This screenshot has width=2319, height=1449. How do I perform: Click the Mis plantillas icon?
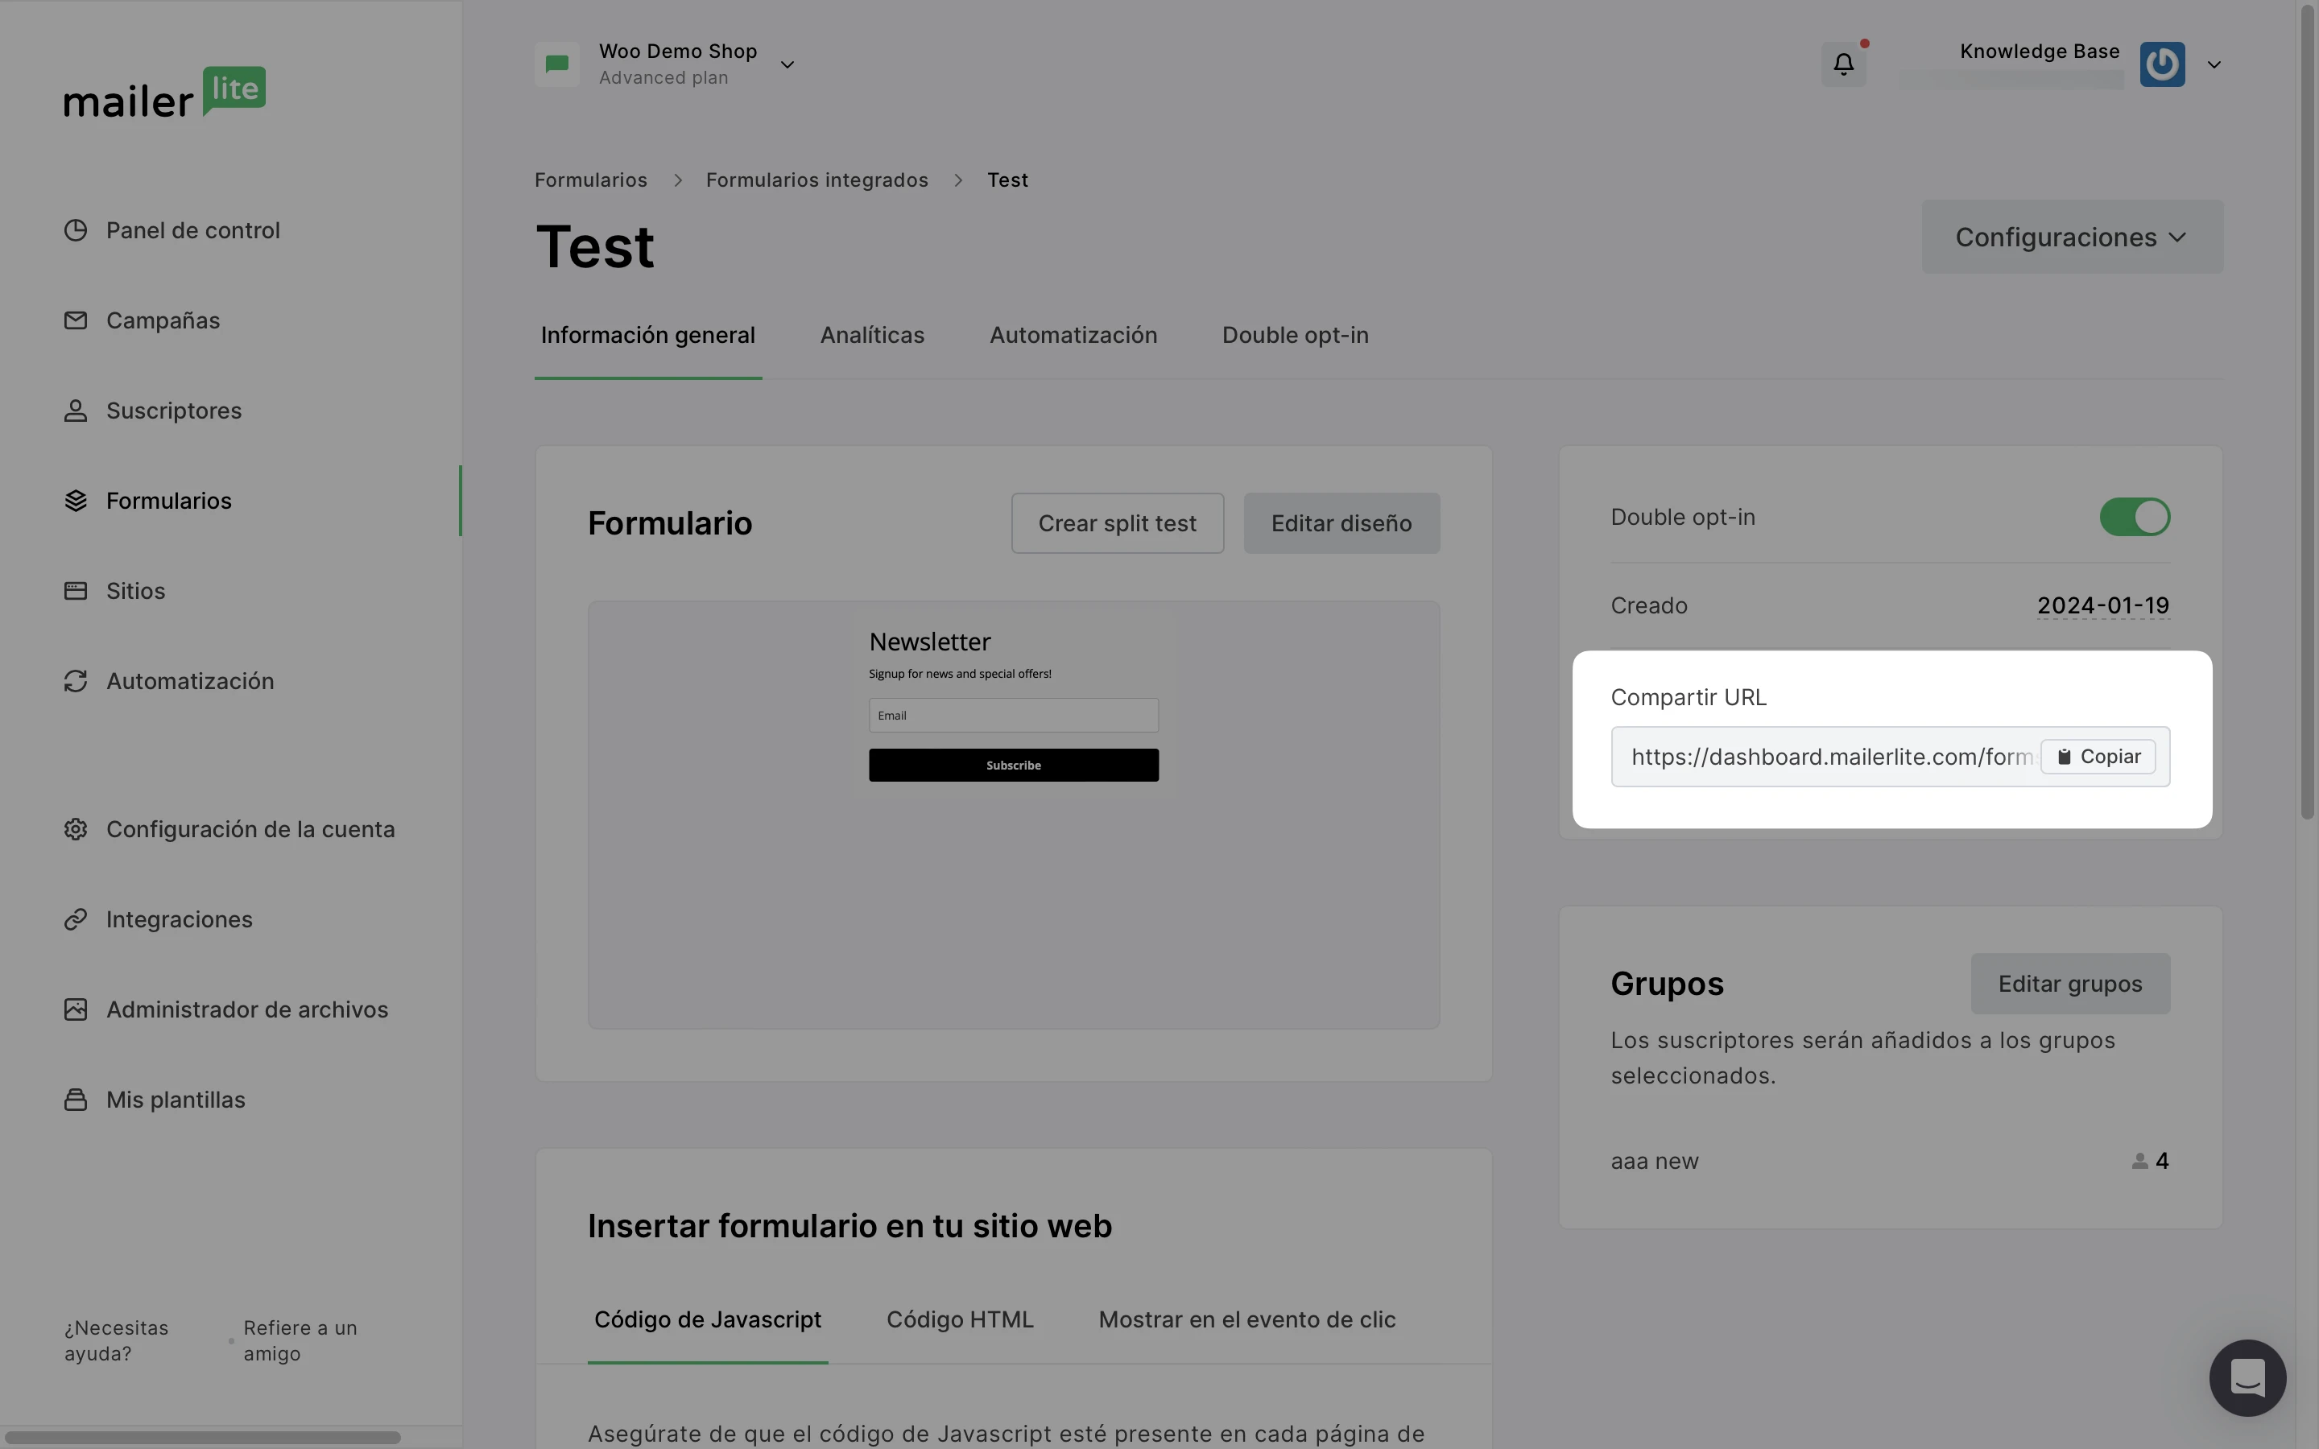76,1099
